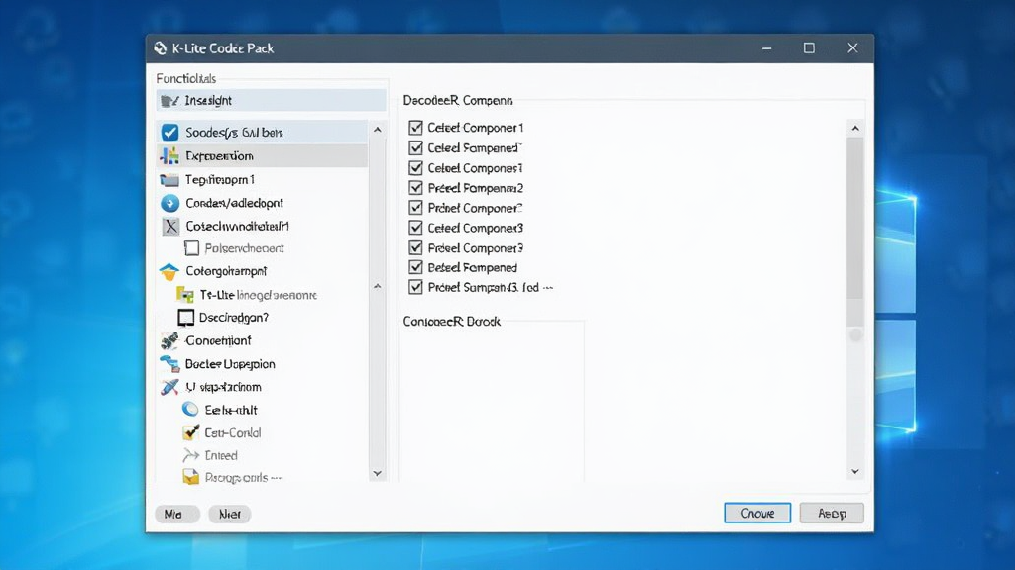Viewport: 1015px width, 570px height.
Task: Click the checkmark icon beside Cat-Conlal
Action: click(x=190, y=432)
